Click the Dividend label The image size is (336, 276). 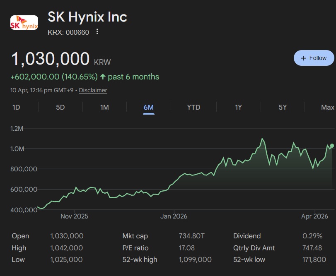click(x=247, y=236)
